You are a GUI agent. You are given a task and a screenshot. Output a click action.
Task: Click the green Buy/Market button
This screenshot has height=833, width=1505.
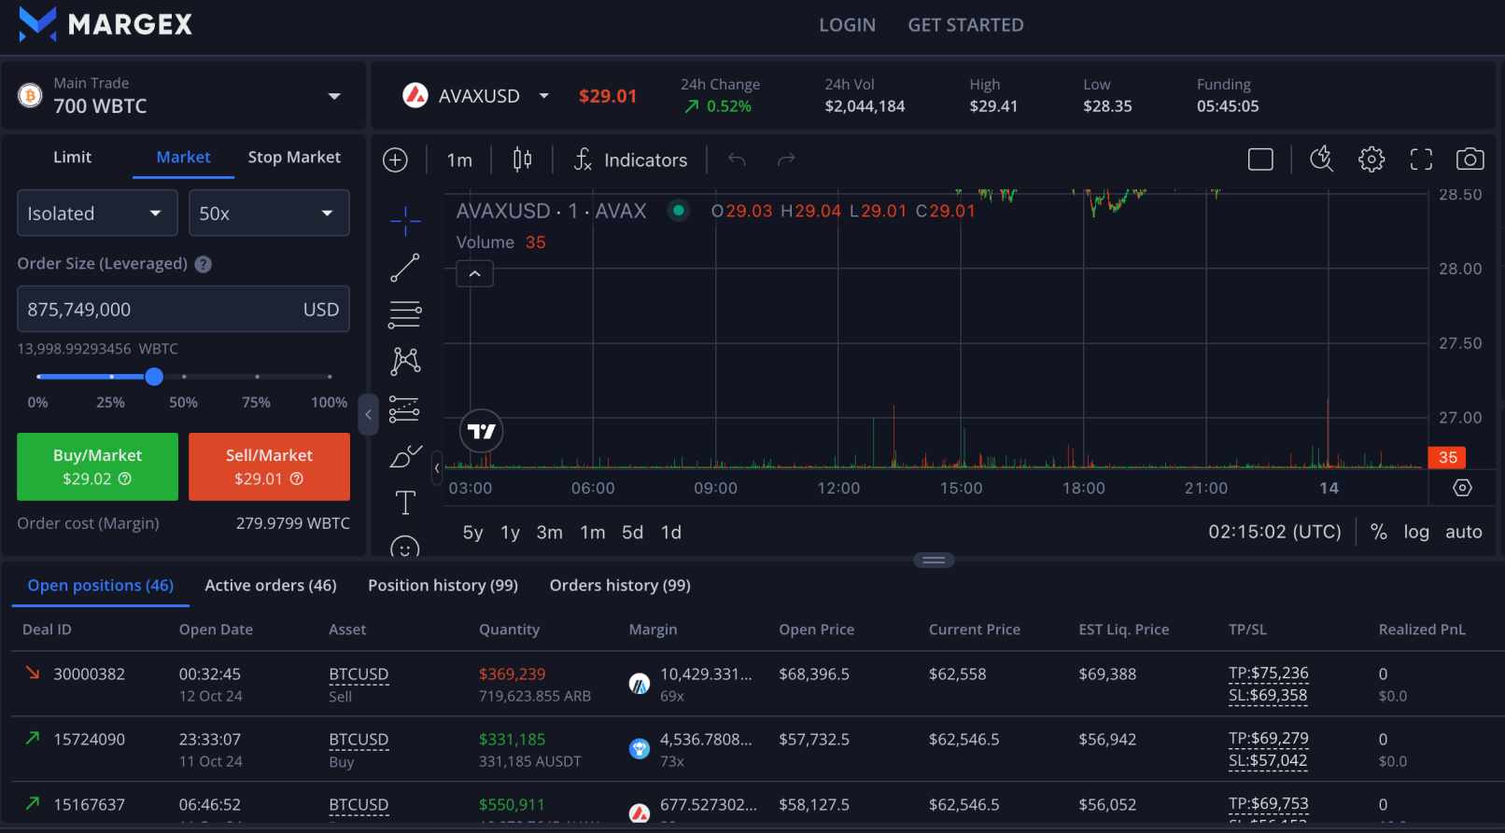pyautogui.click(x=97, y=466)
